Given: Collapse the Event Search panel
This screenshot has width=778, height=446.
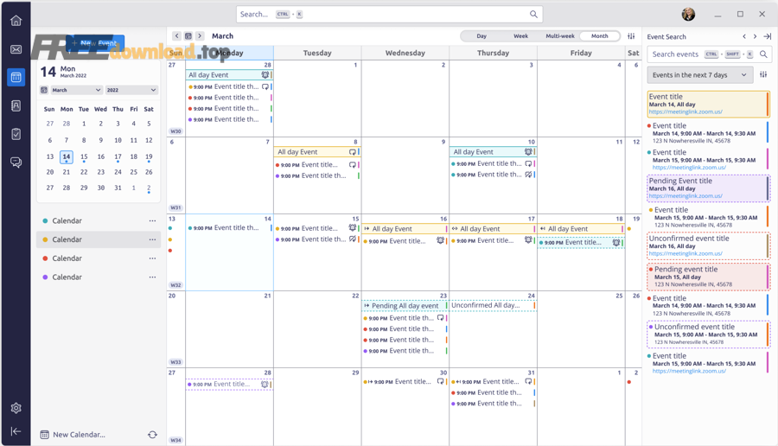Looking at the screenshot, I should coord(767,36).
